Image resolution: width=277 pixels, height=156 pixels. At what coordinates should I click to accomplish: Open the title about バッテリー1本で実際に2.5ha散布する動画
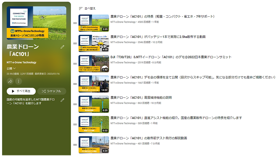coord(158,37)
